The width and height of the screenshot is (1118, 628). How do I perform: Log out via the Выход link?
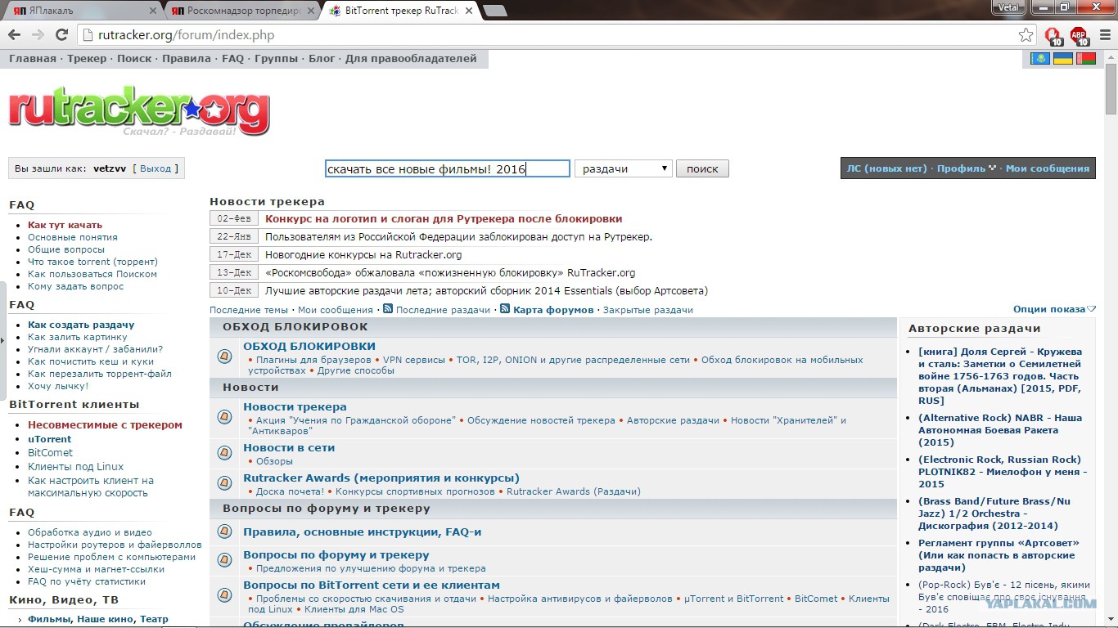click(x=156, y=168)
